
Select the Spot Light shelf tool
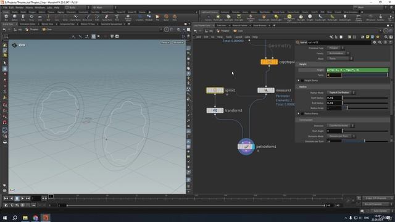point(228,17)
